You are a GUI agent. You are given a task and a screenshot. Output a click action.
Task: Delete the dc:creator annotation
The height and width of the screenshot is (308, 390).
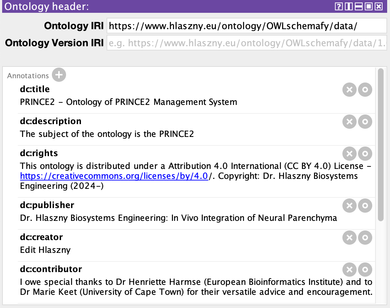350,238
